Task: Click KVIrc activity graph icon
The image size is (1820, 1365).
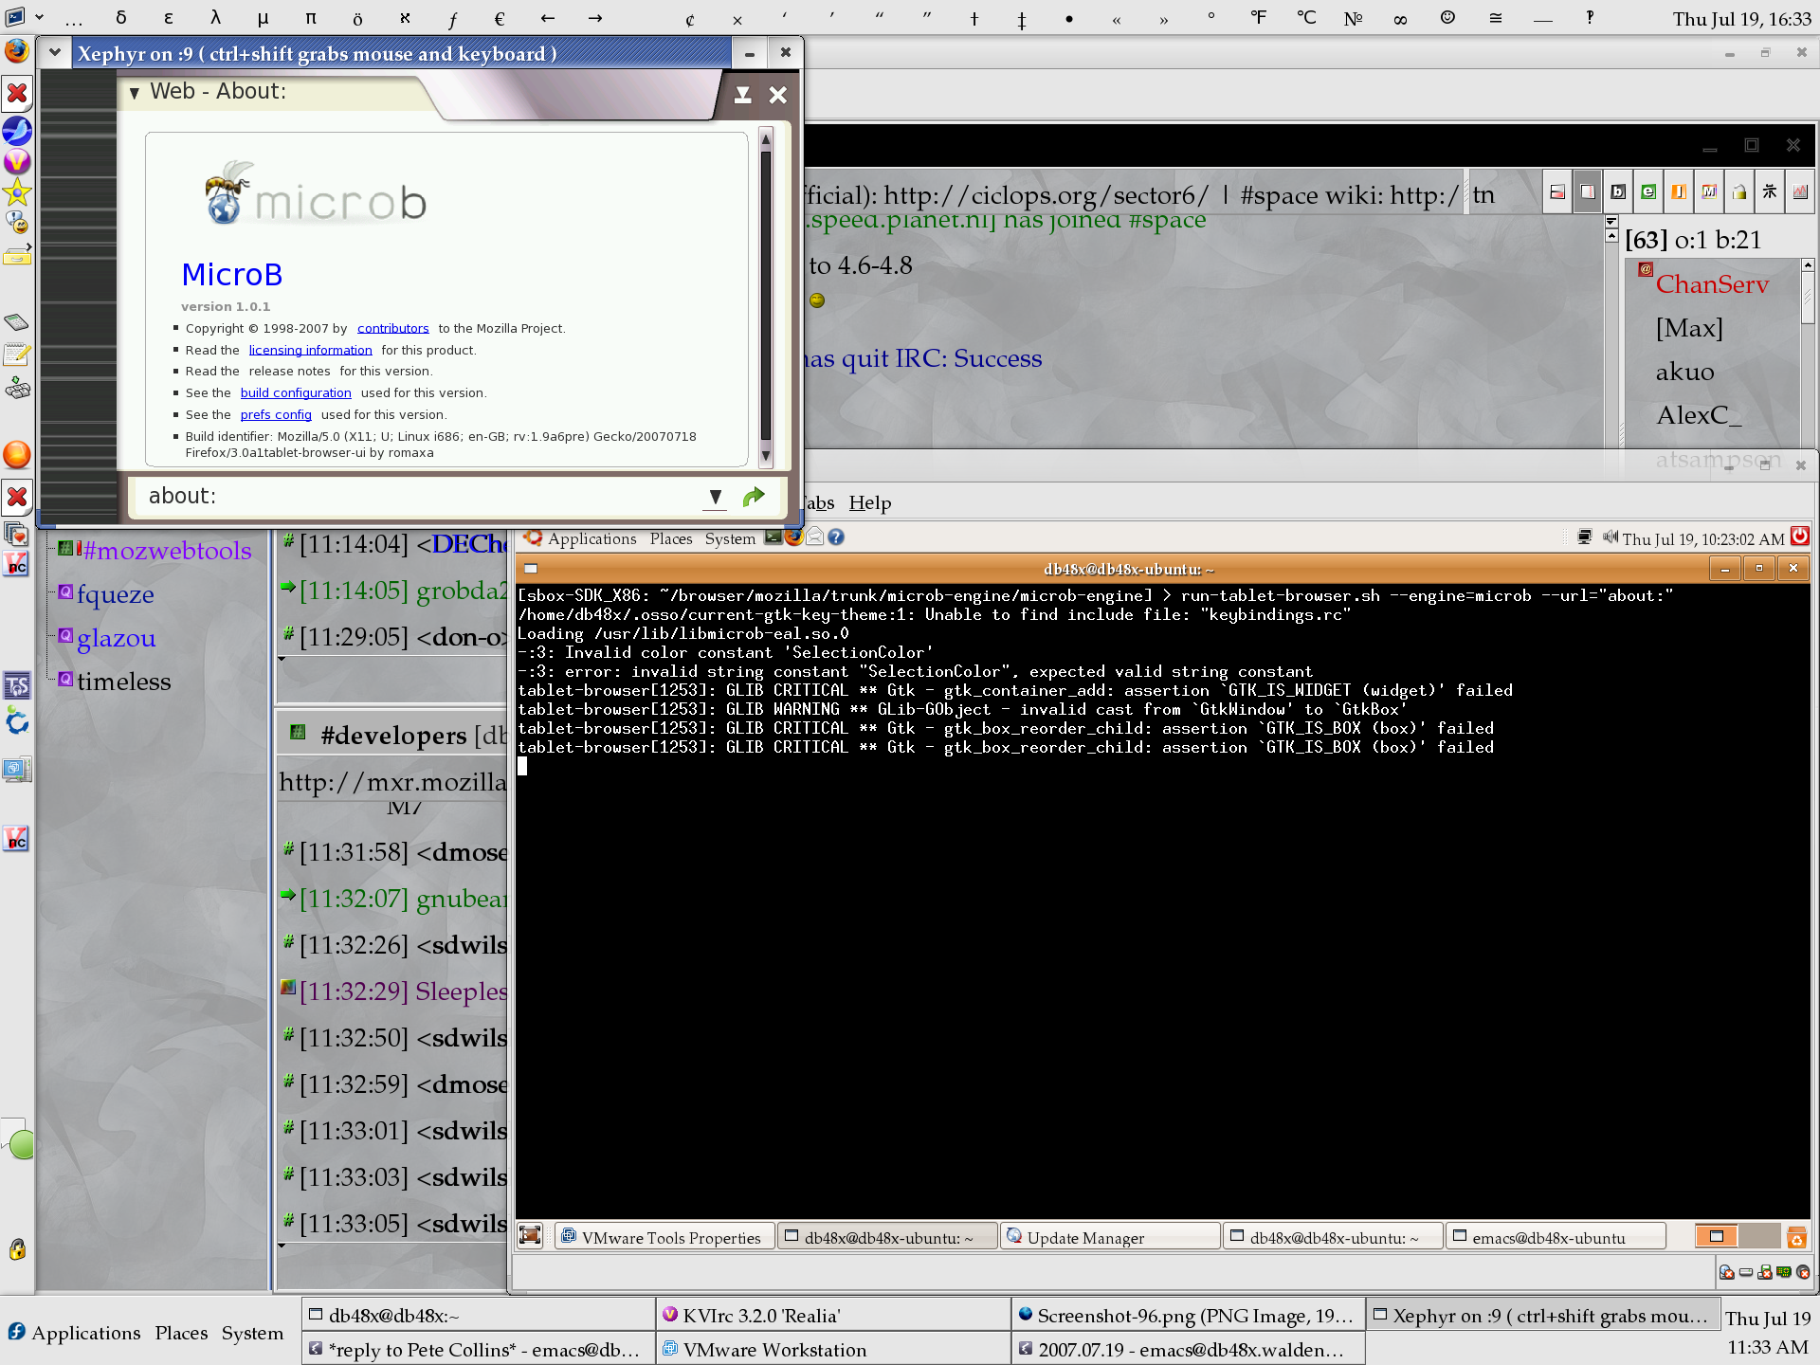Action: tap(1800, 191)
